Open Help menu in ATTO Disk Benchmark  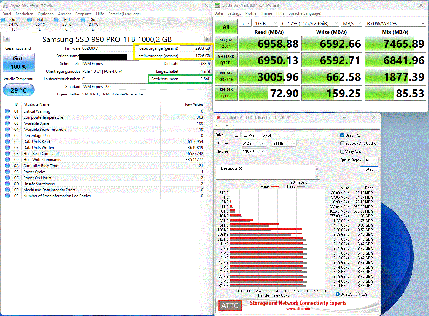coord(229,126)
